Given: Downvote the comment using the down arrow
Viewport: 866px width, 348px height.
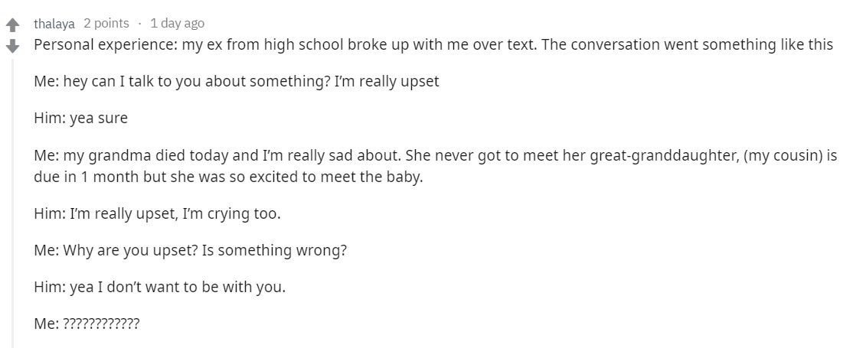Looking at the screenshot, I should click(x=12, y=46).
